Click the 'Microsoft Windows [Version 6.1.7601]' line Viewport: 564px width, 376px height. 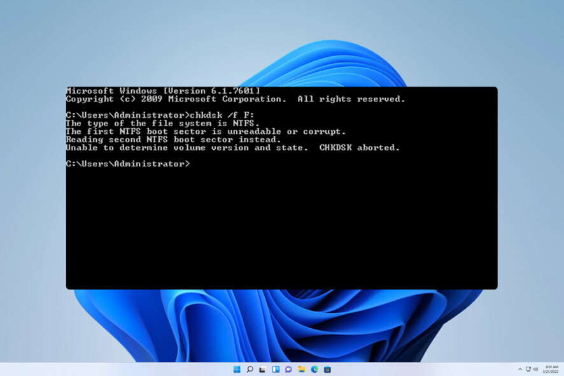(x=163, y=90)
